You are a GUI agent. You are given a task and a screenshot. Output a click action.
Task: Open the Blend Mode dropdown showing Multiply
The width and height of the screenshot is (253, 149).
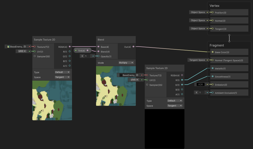click(126, 63)
